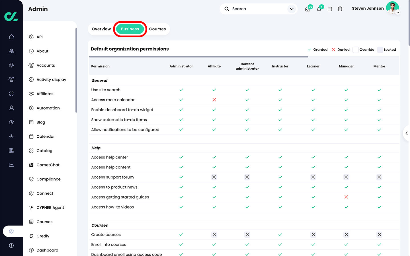Click the 'Allow notifications to be configured' row
The image size is (410, 256).
coord(244,130)
